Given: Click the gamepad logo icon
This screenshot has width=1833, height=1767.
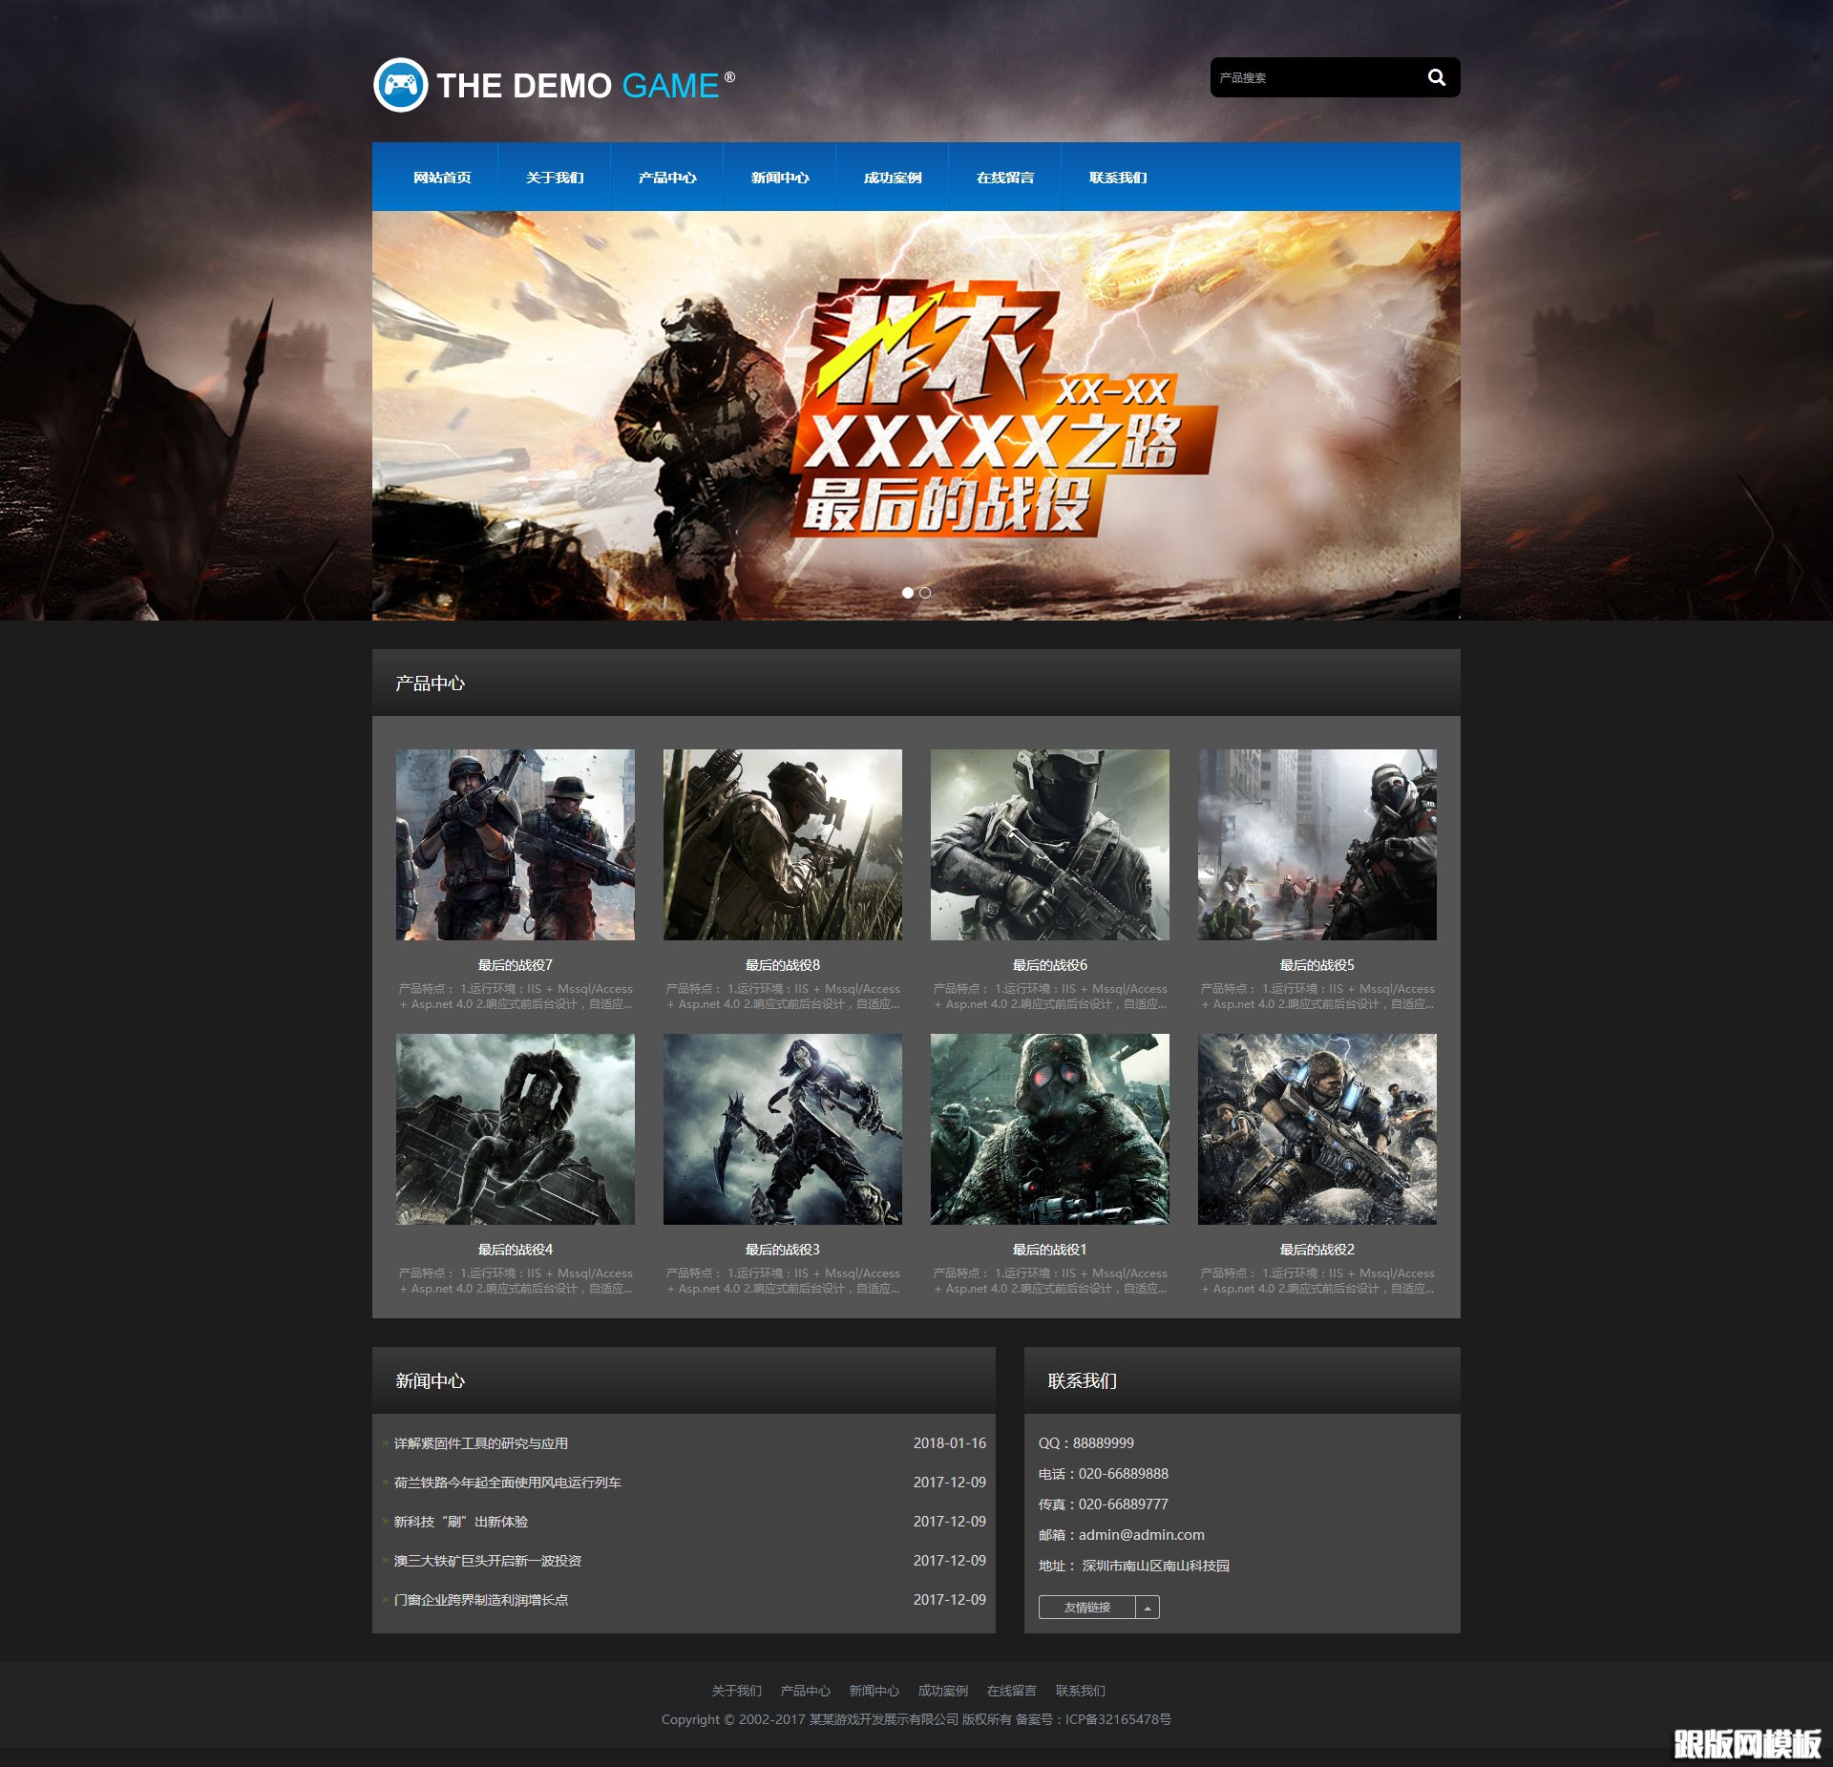Looking at the screenshot, I should [x=400, y=86].
